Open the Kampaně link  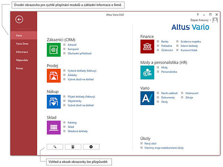73,49
